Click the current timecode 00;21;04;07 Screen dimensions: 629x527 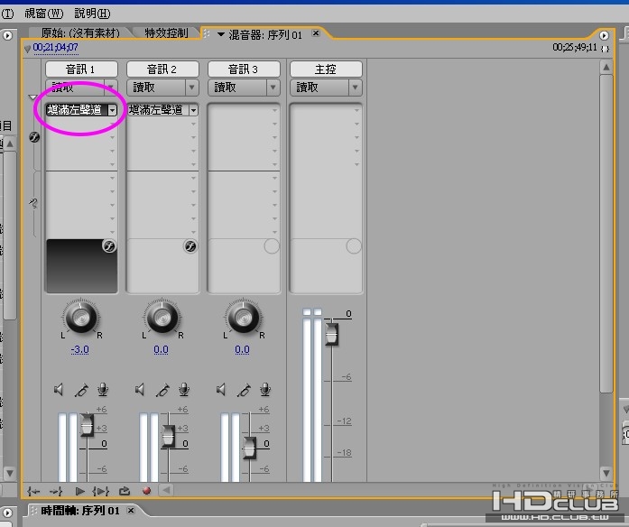click(55, 48)
